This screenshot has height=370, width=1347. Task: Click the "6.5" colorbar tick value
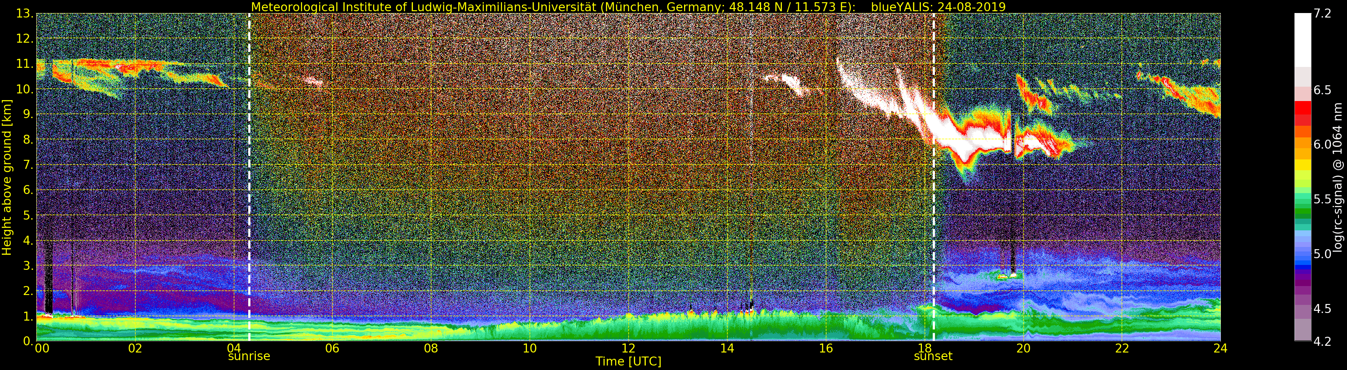(1322, 90)
